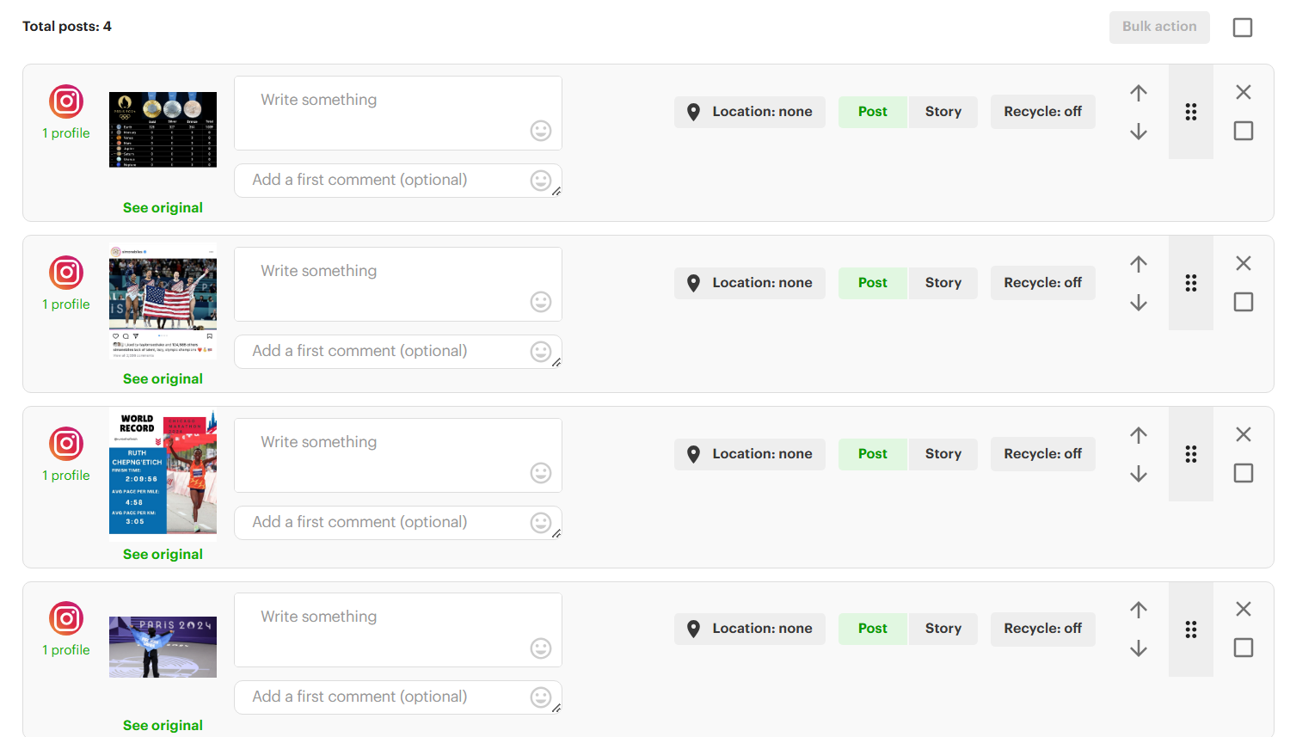The width and height of the screenshot is (1290, 737).
Task: Select Story type for the Paris 2024 post
Action: click(x=943, y=629)
